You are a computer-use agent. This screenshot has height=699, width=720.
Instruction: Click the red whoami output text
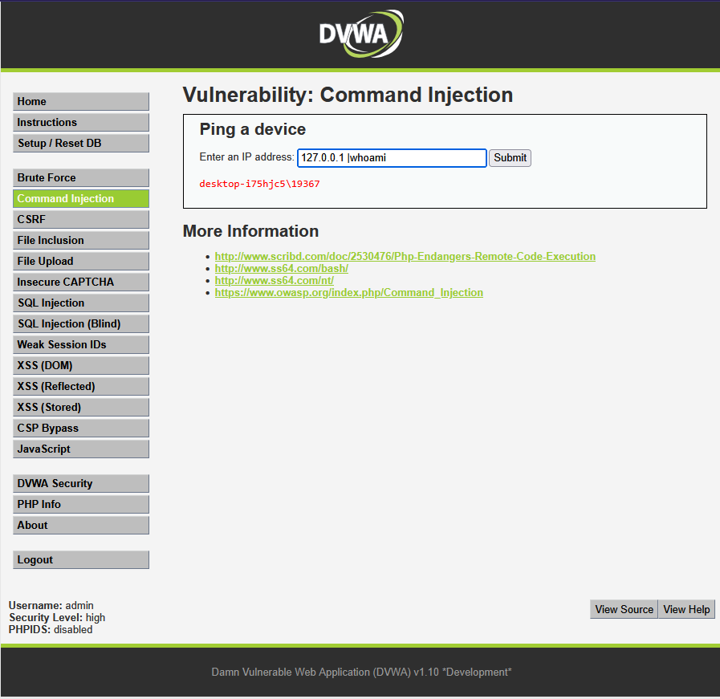259,184
